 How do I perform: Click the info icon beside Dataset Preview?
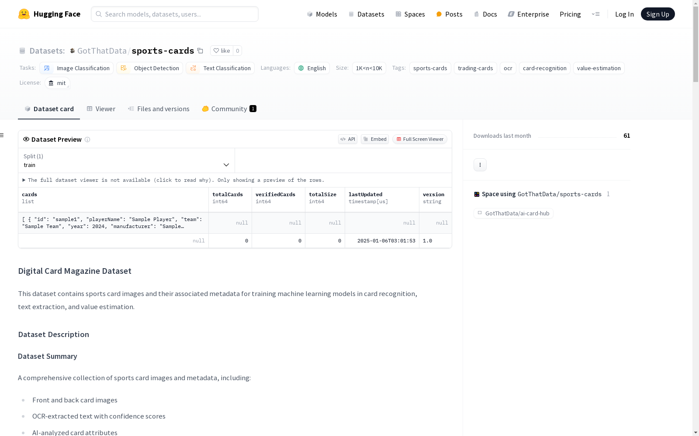pyautogui.click(x=87, y=140)
